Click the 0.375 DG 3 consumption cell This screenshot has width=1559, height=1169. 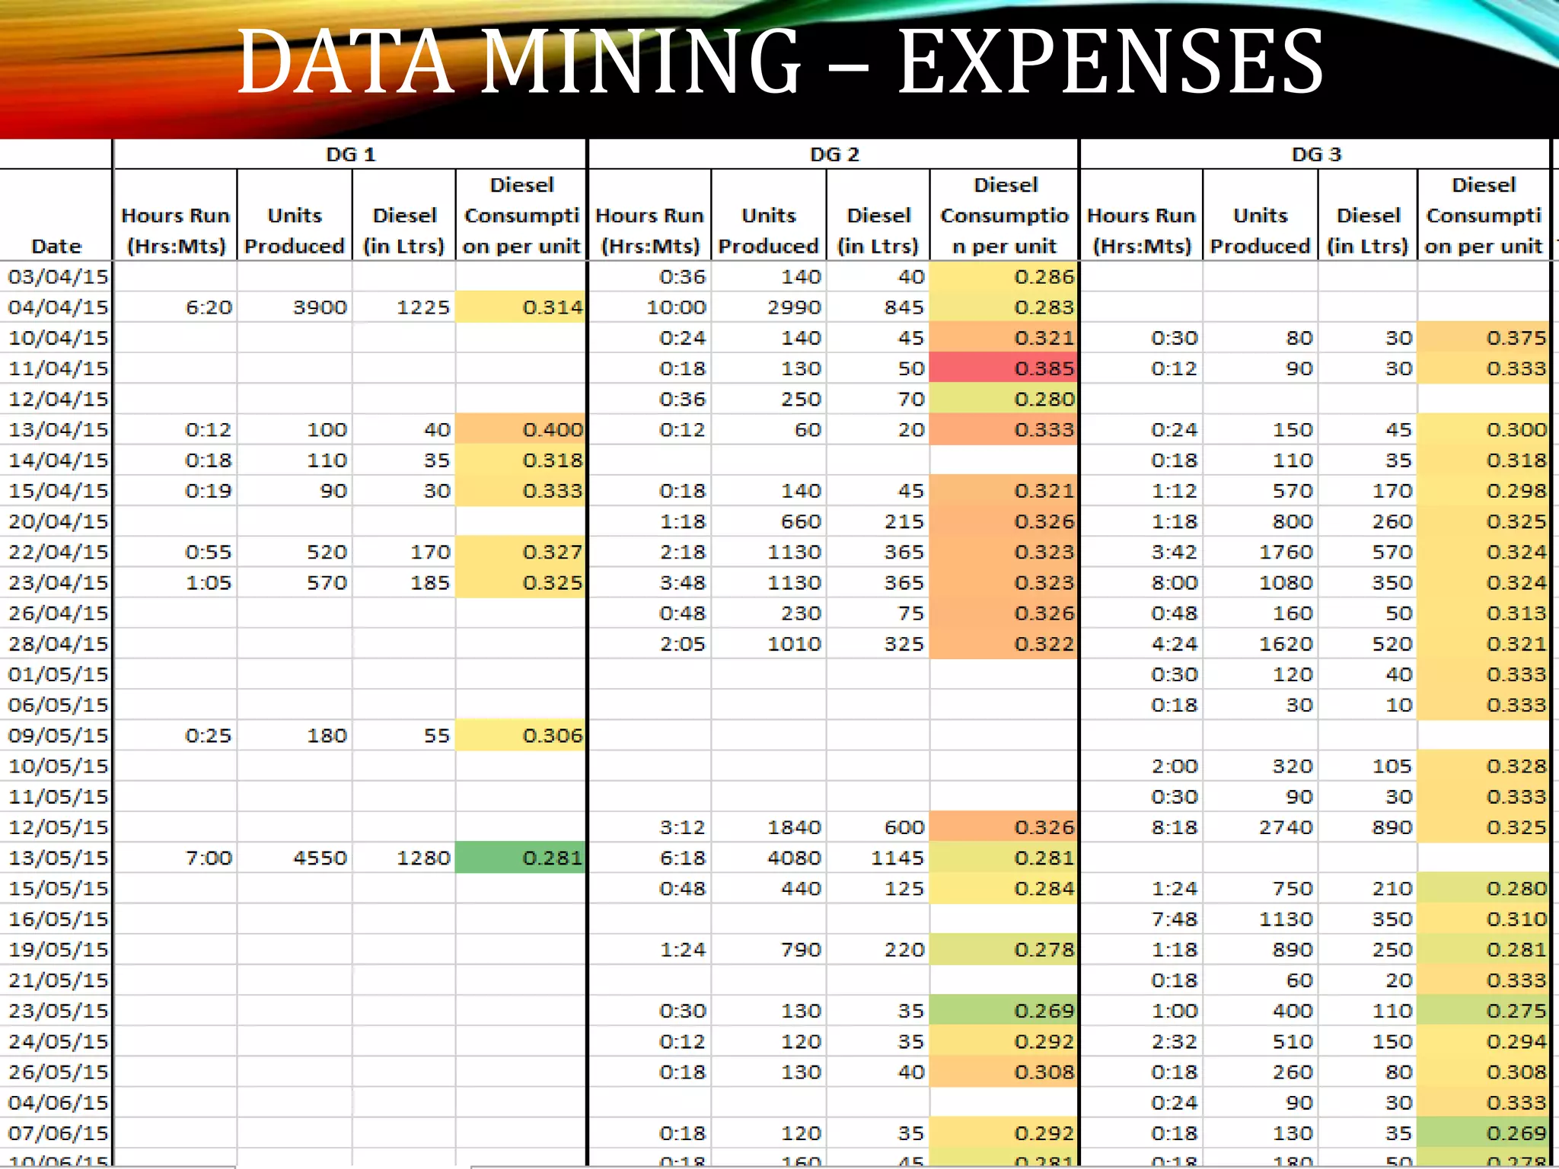(1484, 338)
